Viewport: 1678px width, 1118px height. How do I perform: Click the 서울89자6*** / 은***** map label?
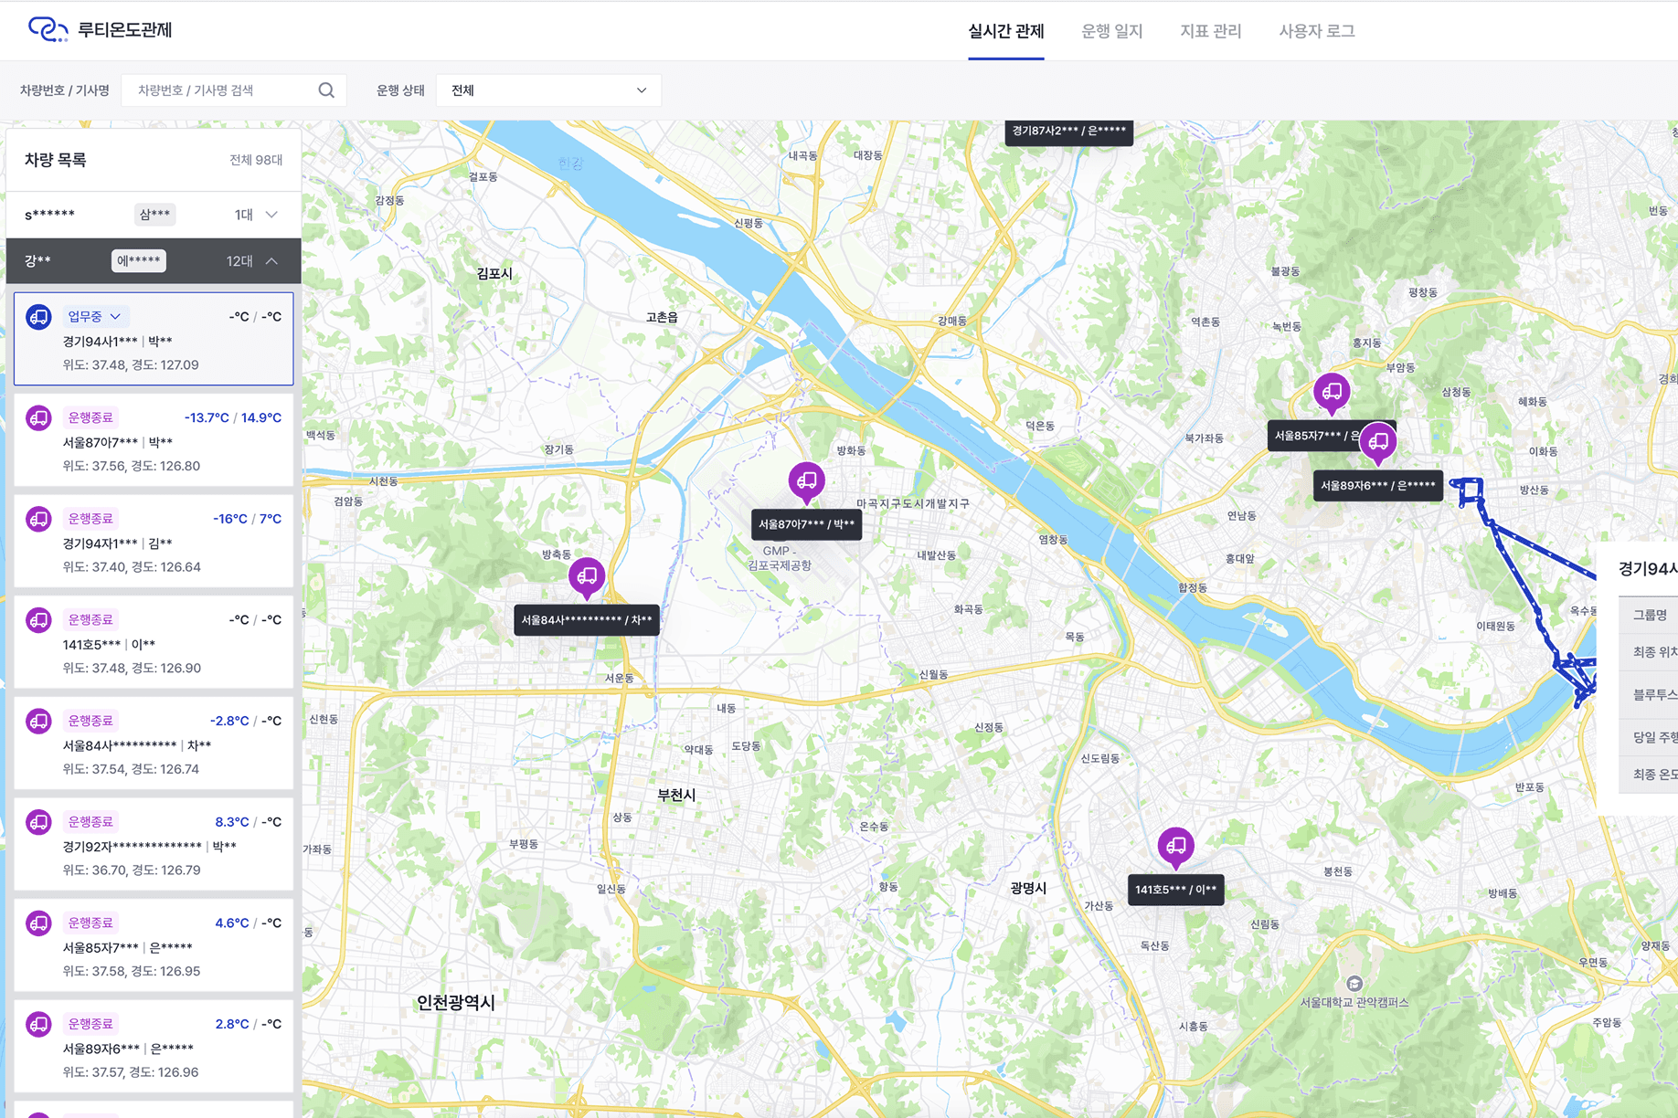(x=1378, y=486)
